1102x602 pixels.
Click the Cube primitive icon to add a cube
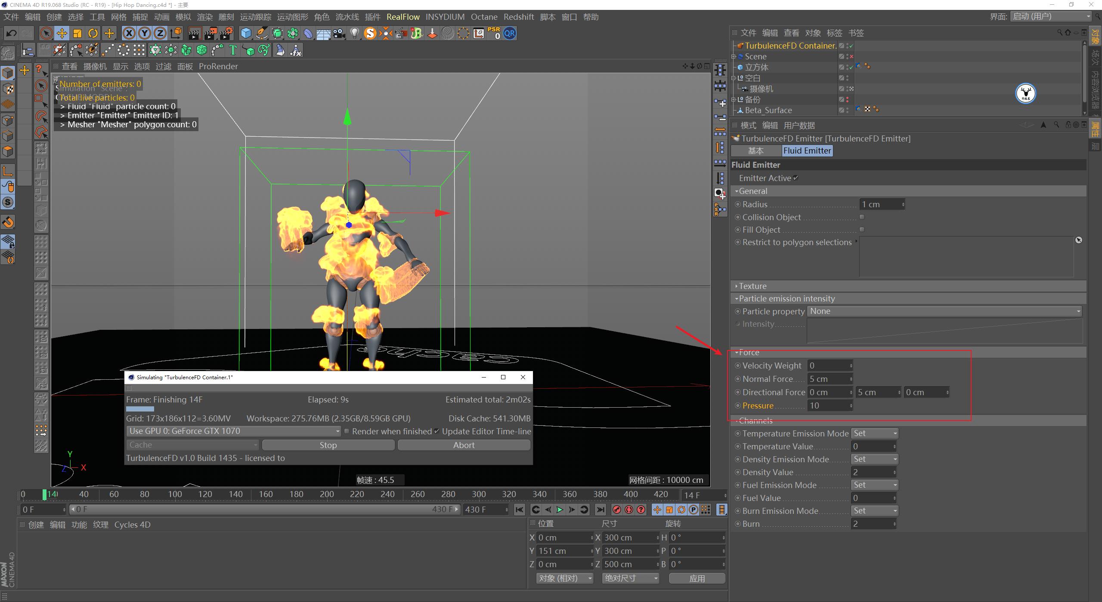point(245,33)
